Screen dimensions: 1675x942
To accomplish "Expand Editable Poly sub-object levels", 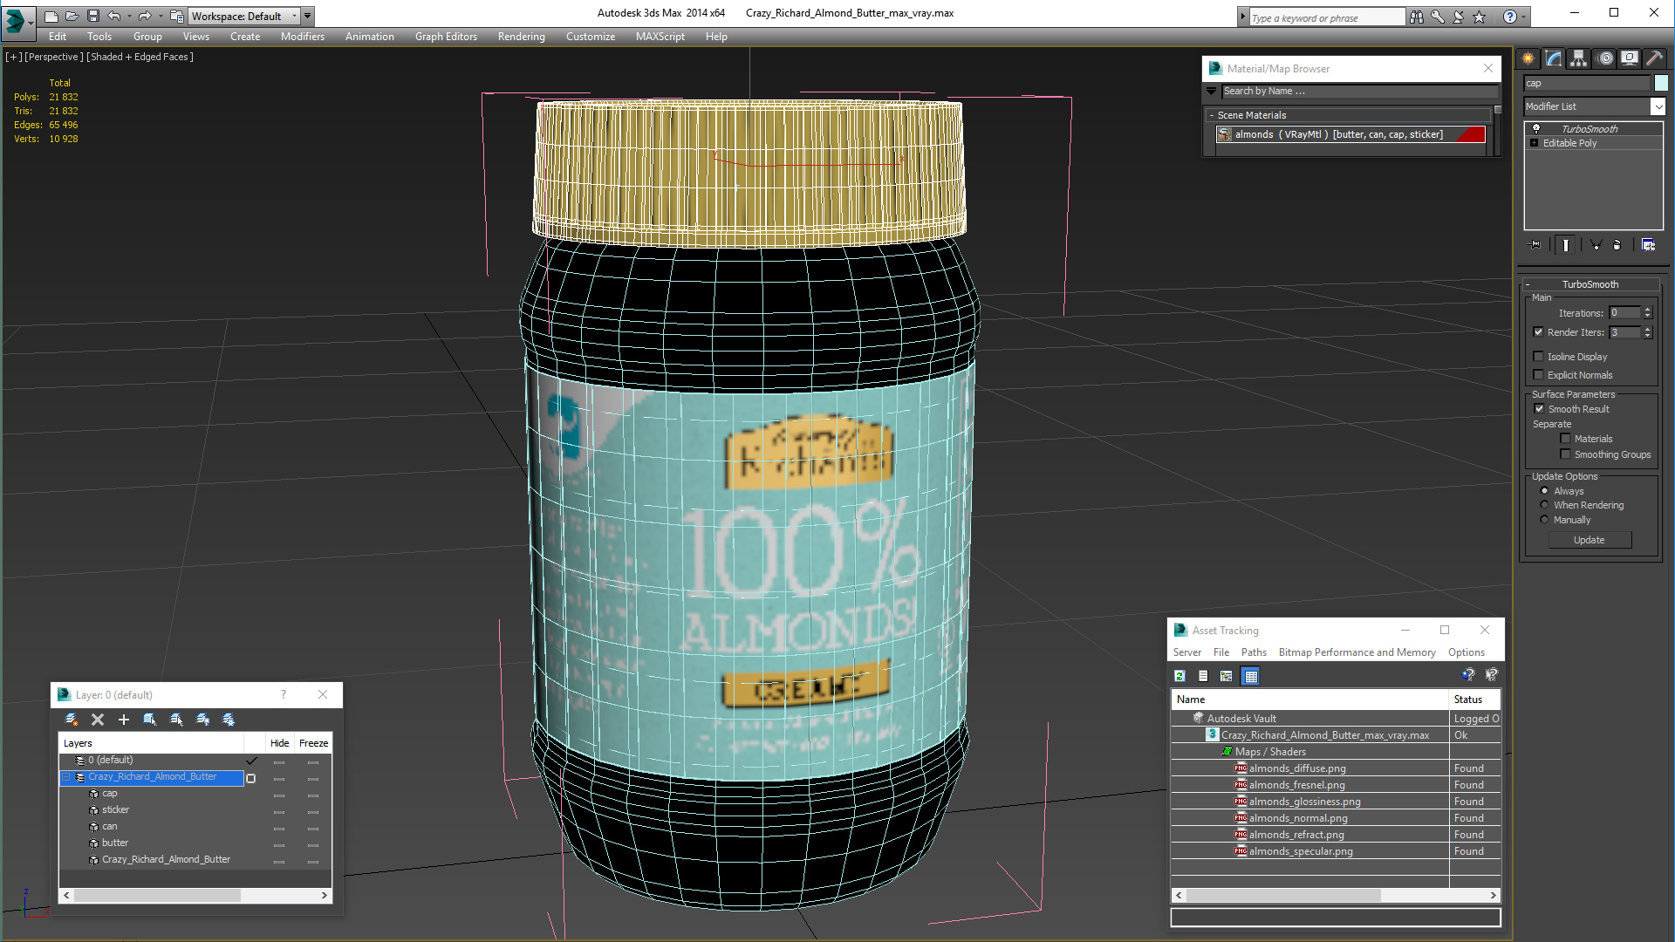I will click(1534, 143).
